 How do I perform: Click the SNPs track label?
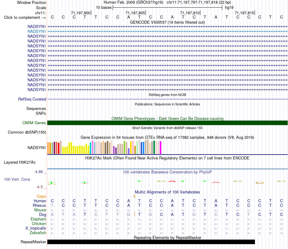(41, 113)
